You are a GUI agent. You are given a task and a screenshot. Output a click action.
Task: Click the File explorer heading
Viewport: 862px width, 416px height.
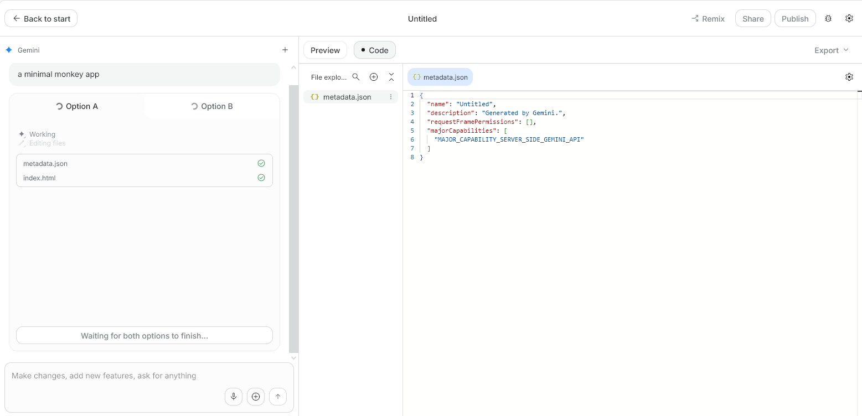pyautogui.click(x=328, y=77)
